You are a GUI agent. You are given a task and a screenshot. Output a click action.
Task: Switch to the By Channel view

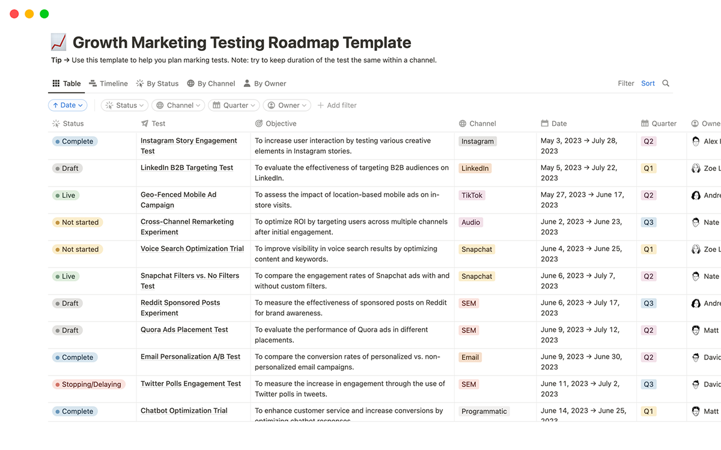tap(211, 83)
